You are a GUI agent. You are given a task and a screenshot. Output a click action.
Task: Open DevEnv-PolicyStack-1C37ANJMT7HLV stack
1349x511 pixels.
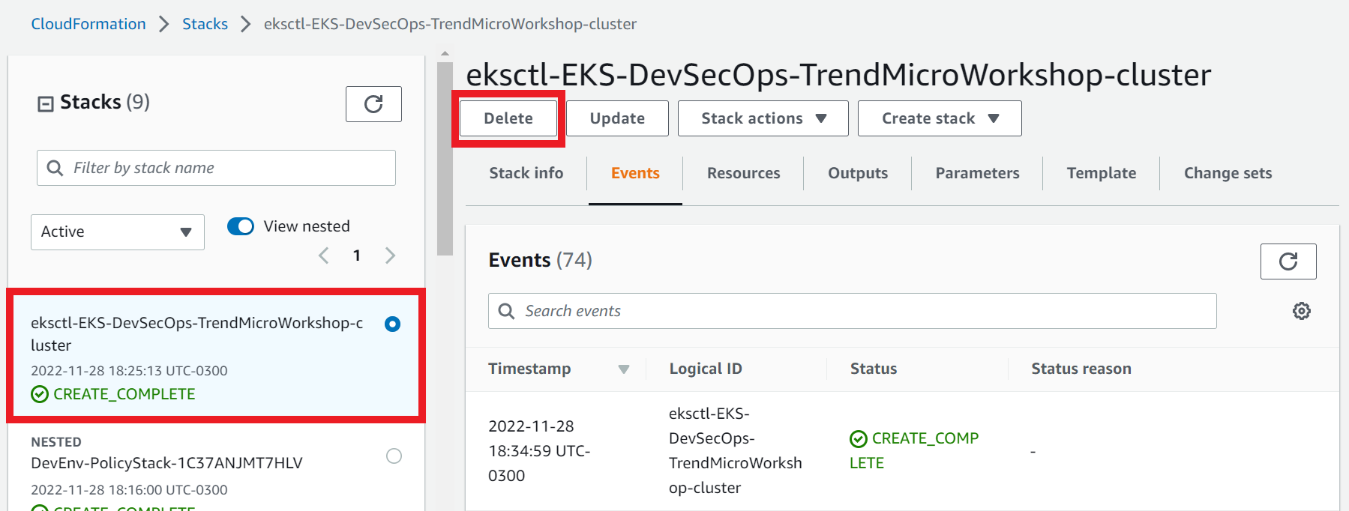[166, 463]
